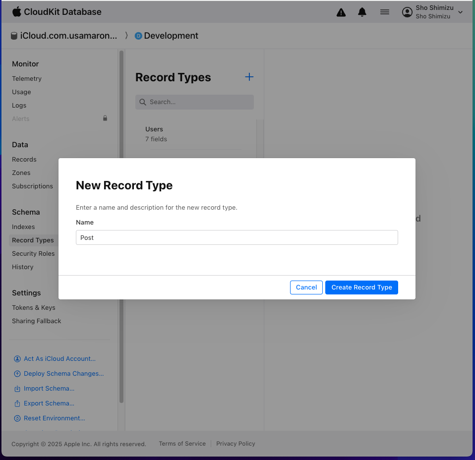Image resolution: width=475 pixels, height=460 pixels.
Task: Click the plus icon to add record type
Action: (249, 77)
